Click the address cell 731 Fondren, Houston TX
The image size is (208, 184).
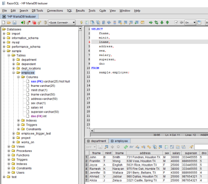click(144, 157)
